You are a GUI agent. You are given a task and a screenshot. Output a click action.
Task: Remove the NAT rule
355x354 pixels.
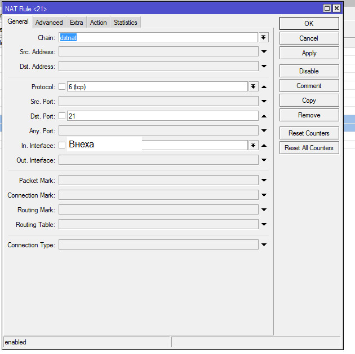click(x=309, y=115)
